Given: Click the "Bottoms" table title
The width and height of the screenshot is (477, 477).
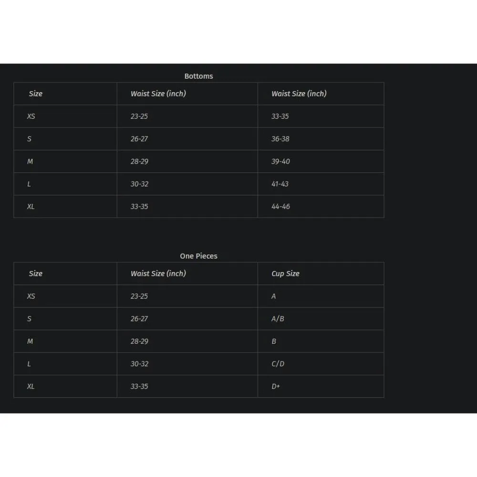Looking at the screenshot, I should click(198, 76).
